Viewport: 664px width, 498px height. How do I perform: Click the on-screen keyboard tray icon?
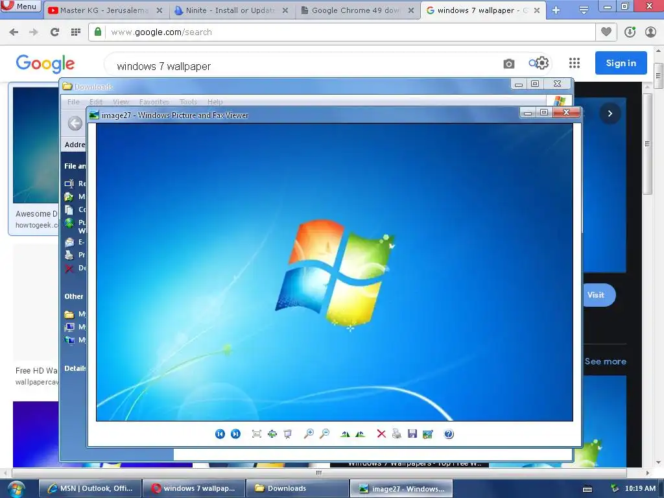click(x=587, y=489)
